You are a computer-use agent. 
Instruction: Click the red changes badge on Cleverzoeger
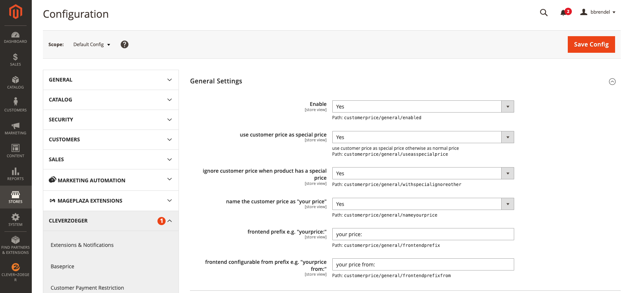coord(162,221)
